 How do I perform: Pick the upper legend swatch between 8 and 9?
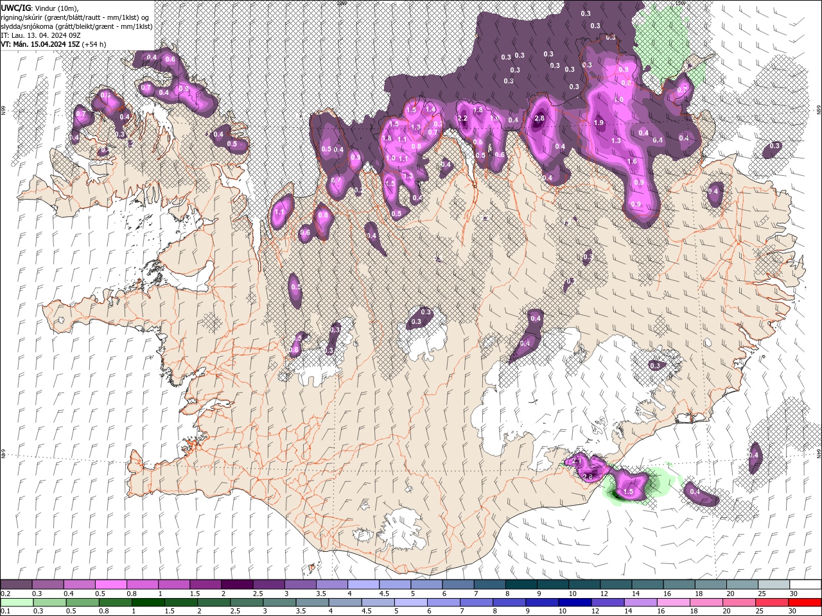coord(521,584)
